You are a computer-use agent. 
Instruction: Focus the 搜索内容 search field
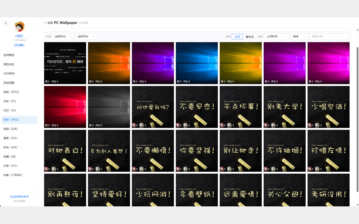(x=329, y=36)
